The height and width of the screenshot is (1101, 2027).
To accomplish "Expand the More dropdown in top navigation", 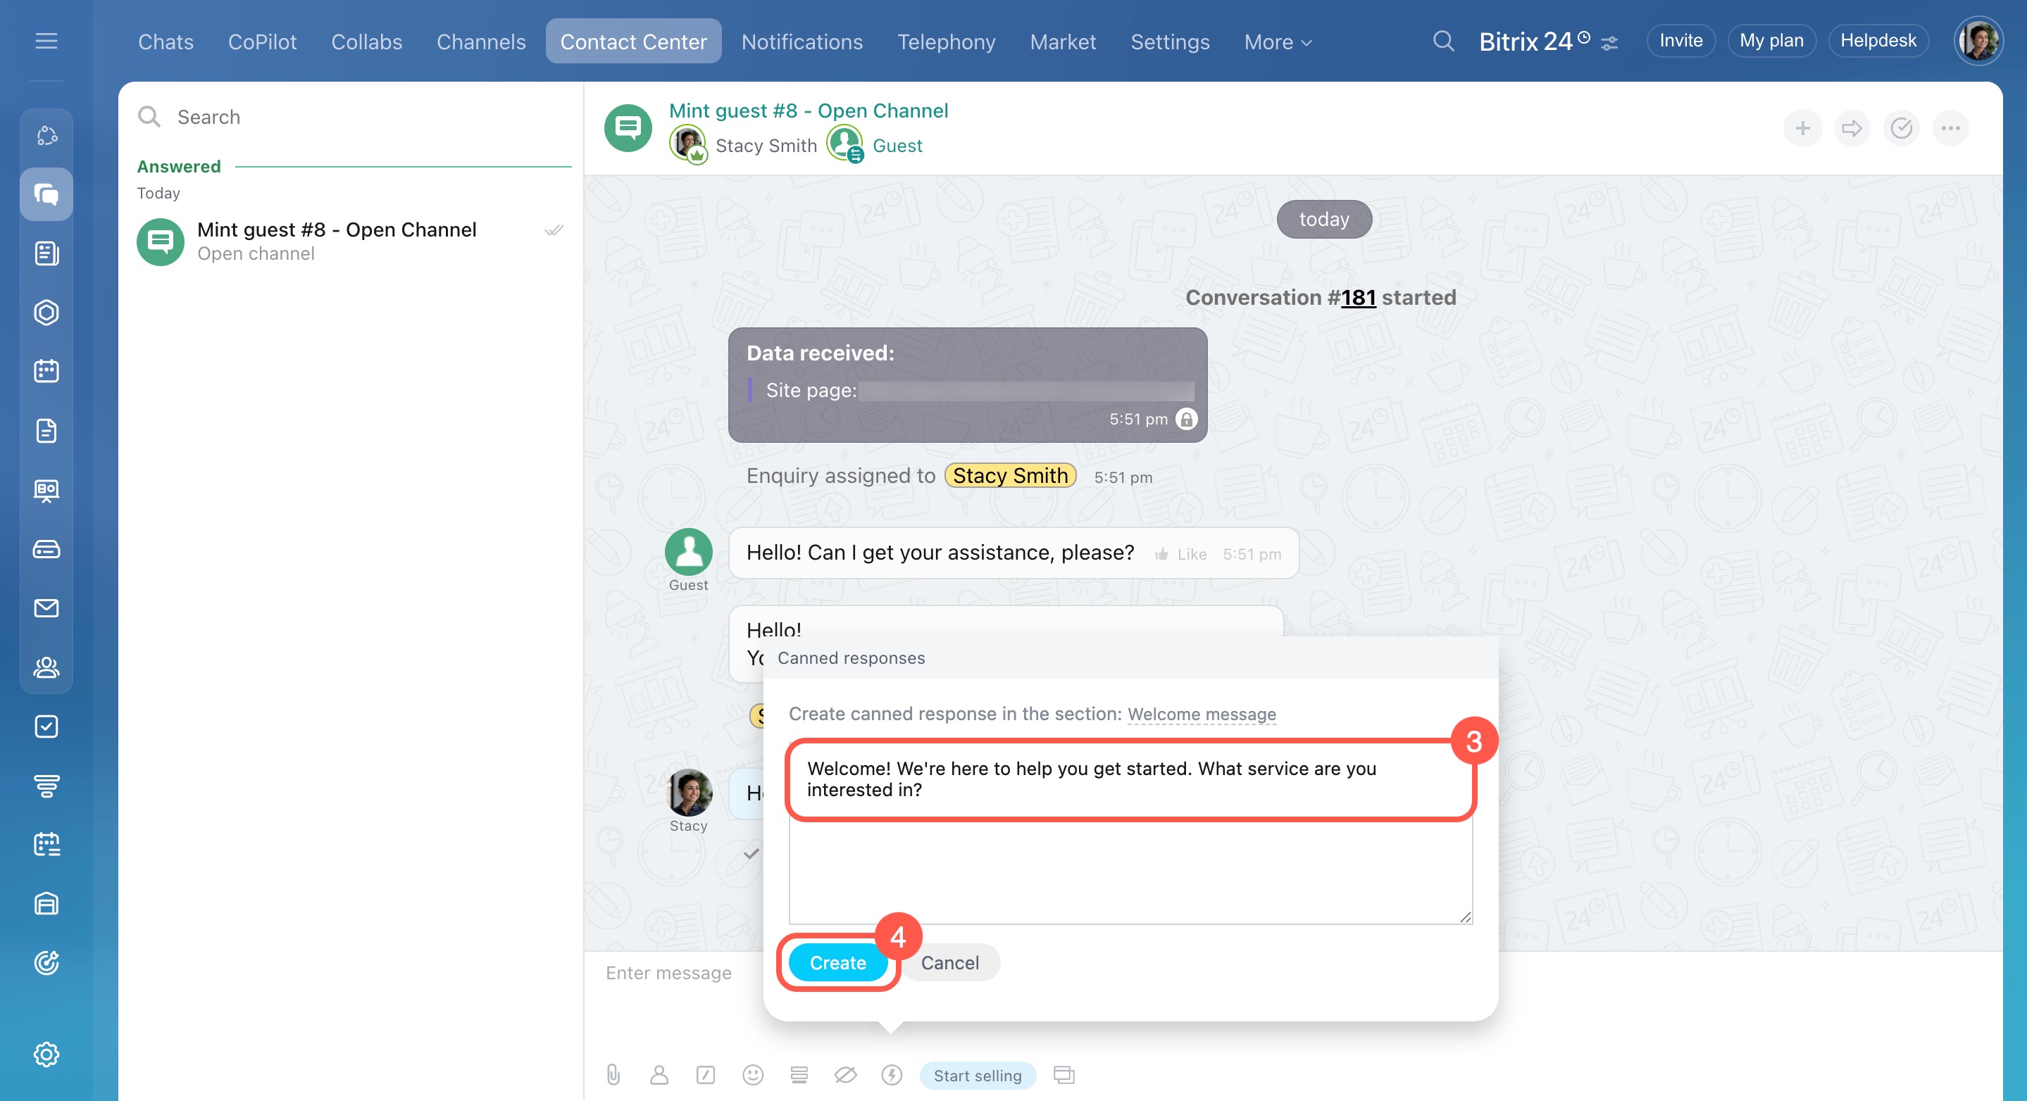I will point(1277,42).
